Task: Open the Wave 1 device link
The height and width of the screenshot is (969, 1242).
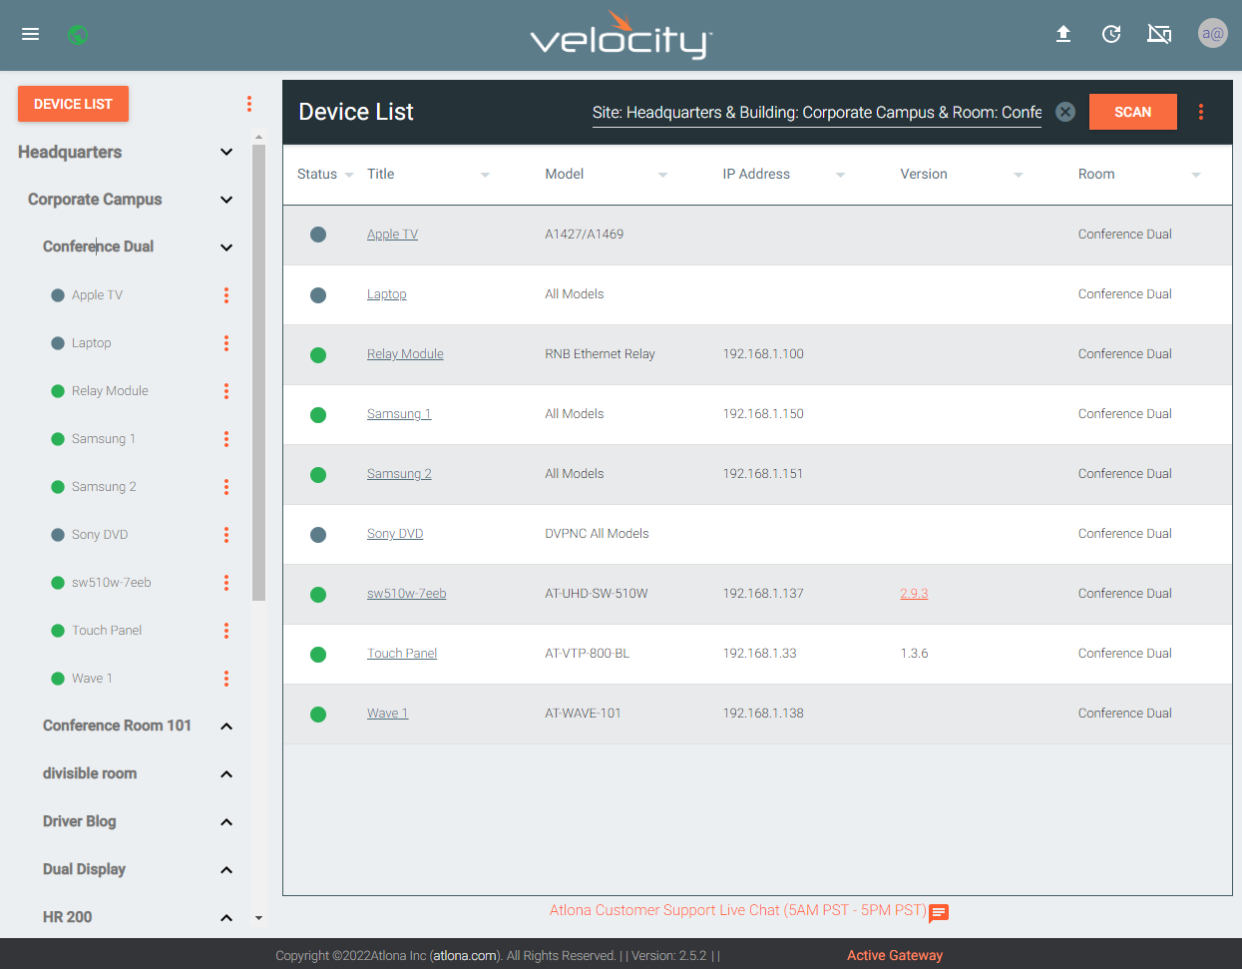Action: [387, 714]
